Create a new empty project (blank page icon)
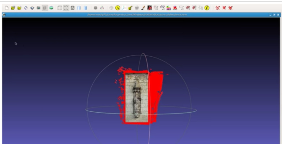Viewport: 282px width, 144px height. click(x=7, y=8)
